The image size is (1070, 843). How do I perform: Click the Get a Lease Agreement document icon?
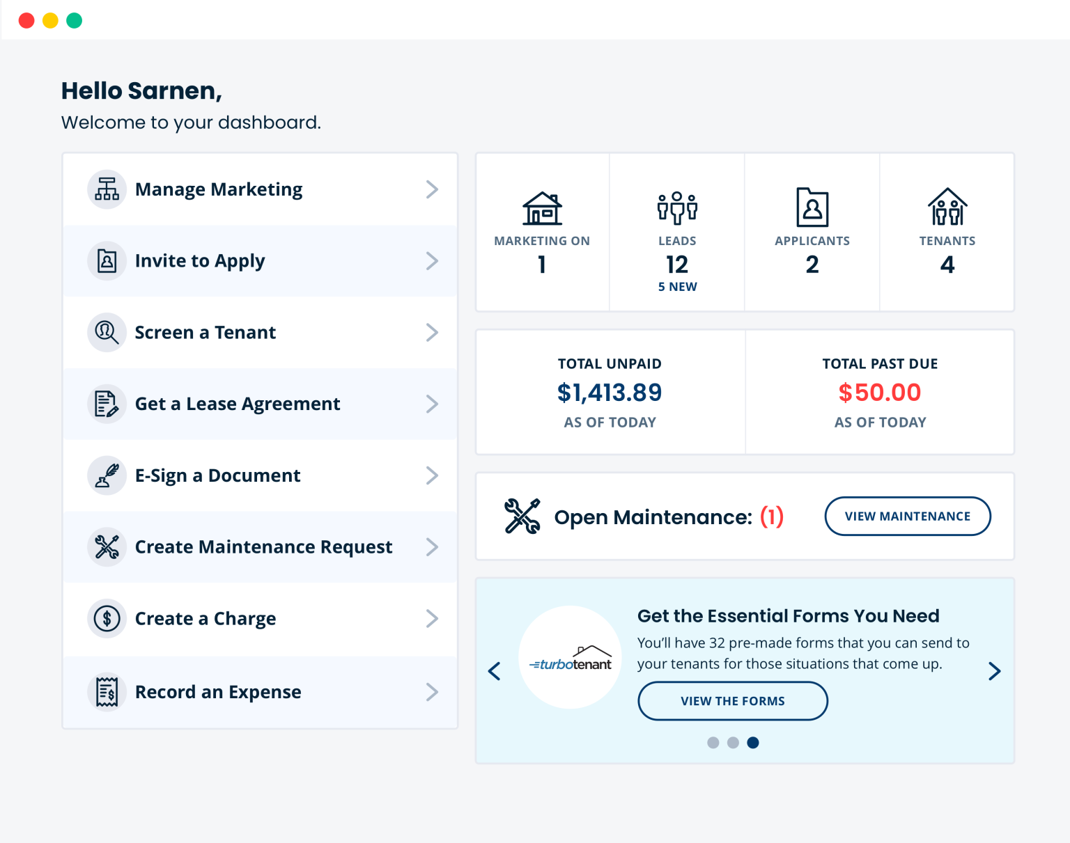(x=107, y=404)
